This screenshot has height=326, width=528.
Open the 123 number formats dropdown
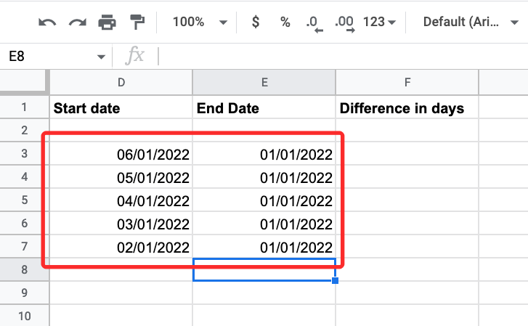coord(378,22)
